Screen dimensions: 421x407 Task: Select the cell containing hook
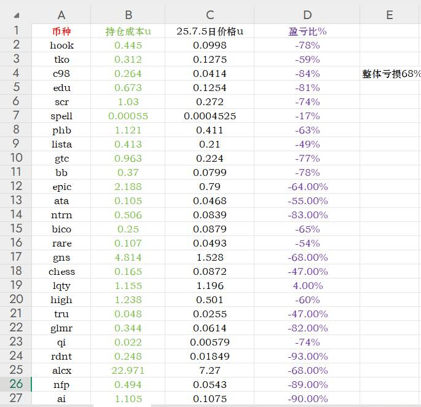pyautogui.click(x=61, y=45)
